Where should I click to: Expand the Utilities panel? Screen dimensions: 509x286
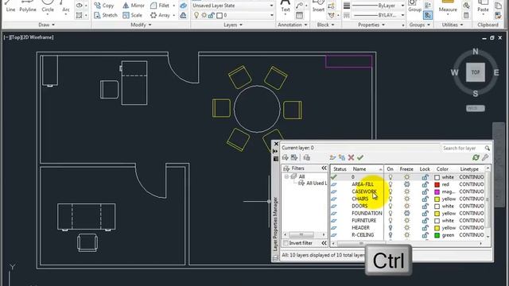pos(453,25)
